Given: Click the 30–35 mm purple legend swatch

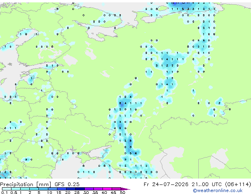Looking at the screenshot, I should coord(89,189).
